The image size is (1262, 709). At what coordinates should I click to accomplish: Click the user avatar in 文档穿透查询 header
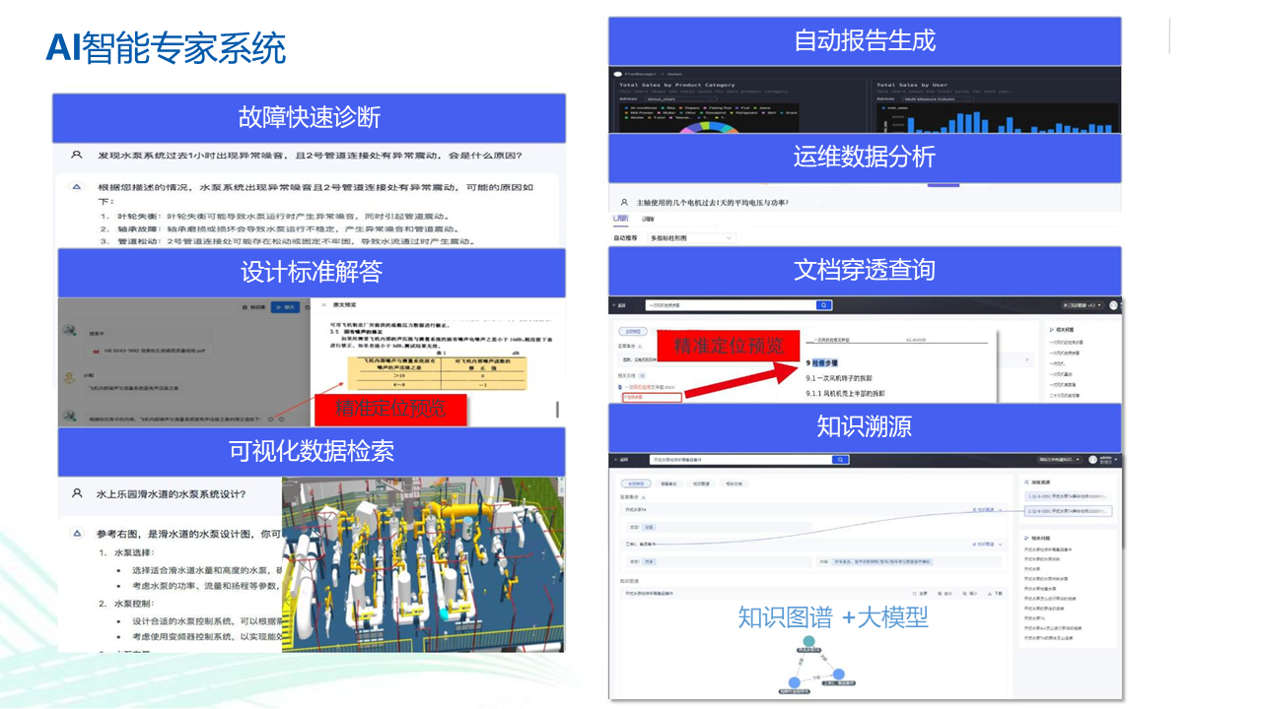pos(1113,305)
